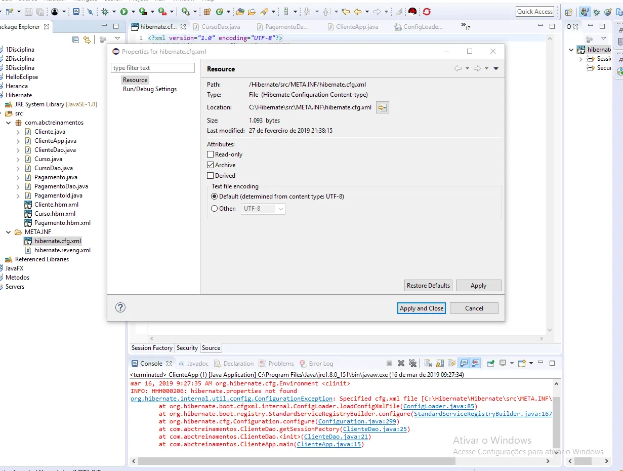Collapse the META.INF folder in tree
This screenshot has width=623, height=471.
(x=9, y=232)
